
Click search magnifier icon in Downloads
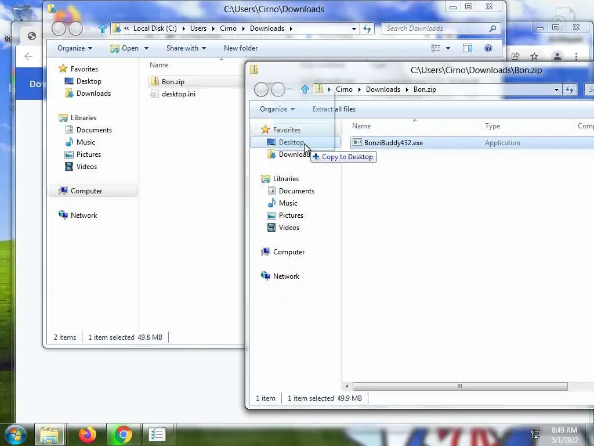(492, 28)
